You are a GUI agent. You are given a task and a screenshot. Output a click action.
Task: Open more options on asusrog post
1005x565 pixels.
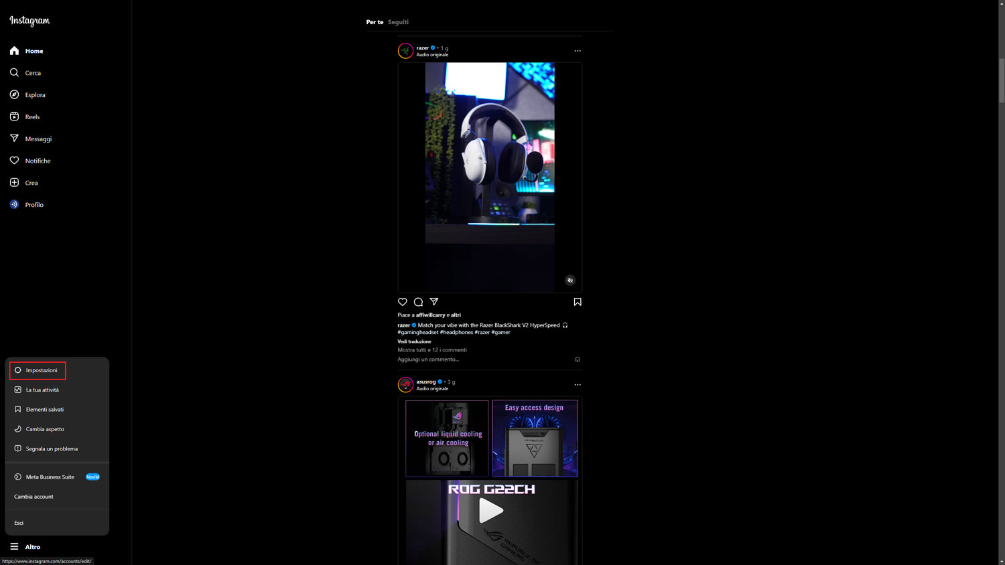coord(578,385)
